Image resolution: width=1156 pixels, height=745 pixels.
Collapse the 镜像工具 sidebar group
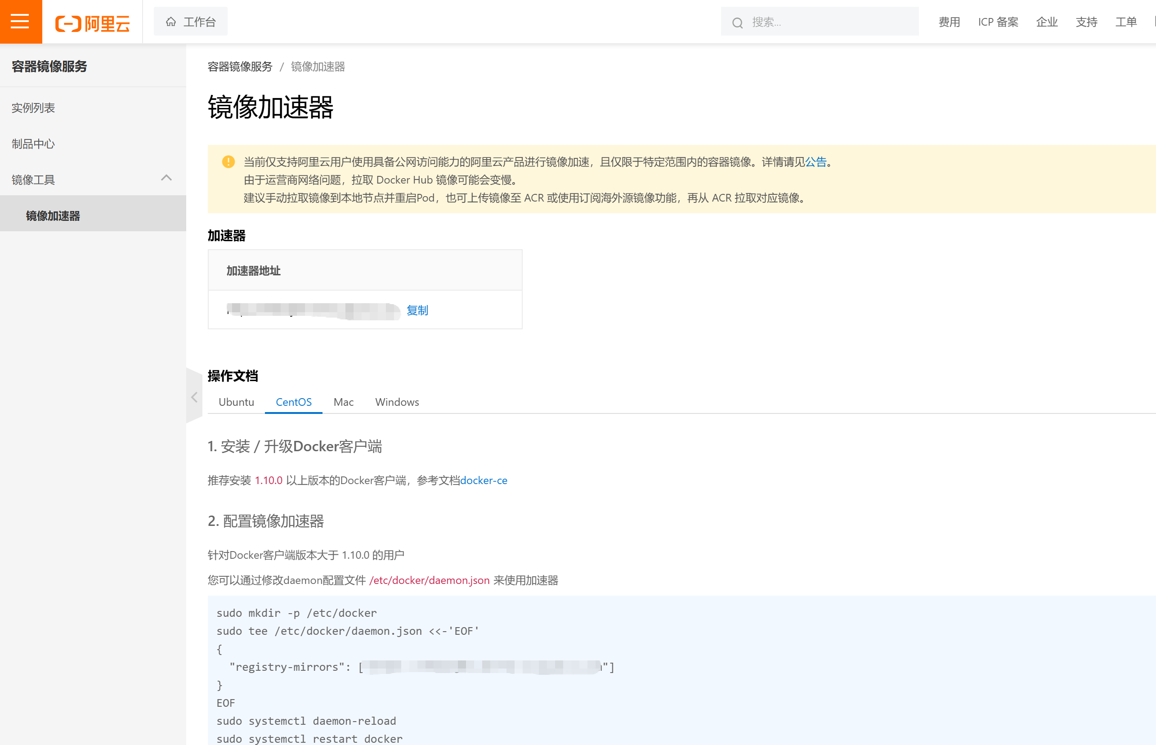(166, 178)
